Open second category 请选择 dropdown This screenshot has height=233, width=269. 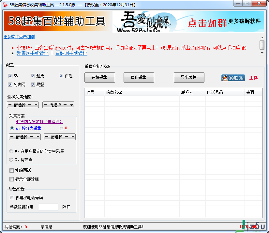60,137
